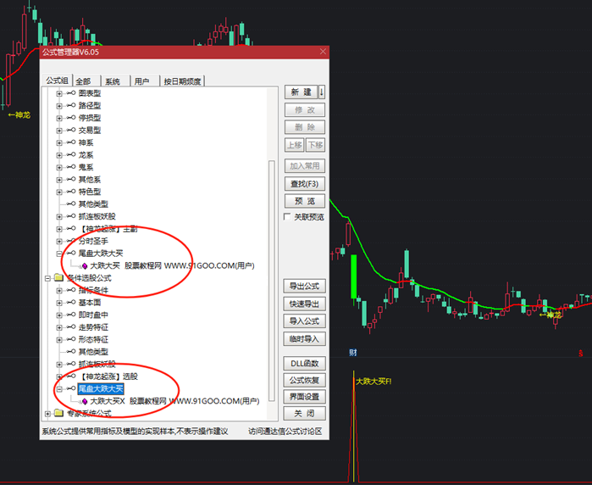592x485 pixels.
Task: Expand the 交易型 tree node
Action: click(59, 131)
